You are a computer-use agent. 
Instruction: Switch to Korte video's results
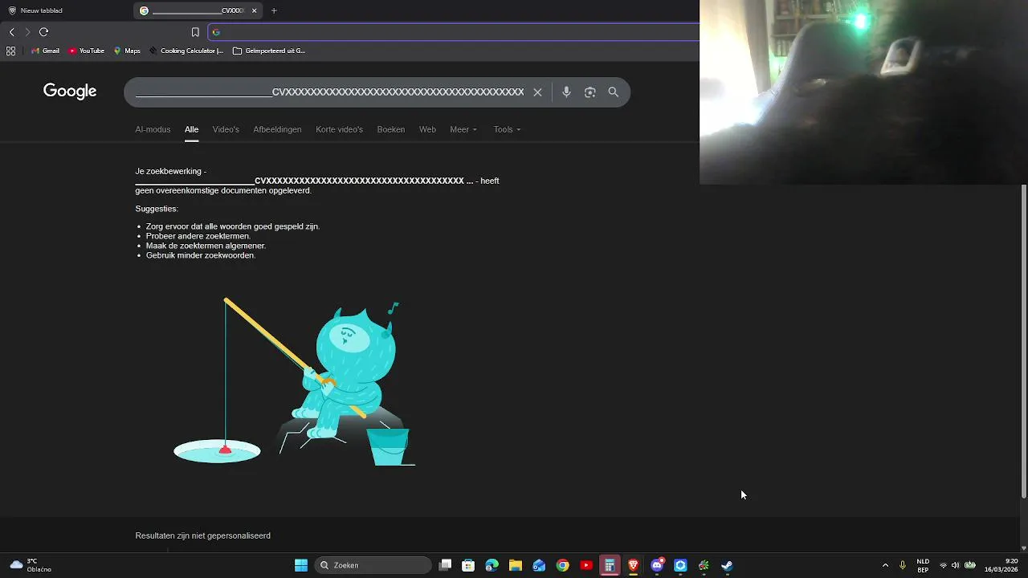pyautogui.click(x=339, y=129)
